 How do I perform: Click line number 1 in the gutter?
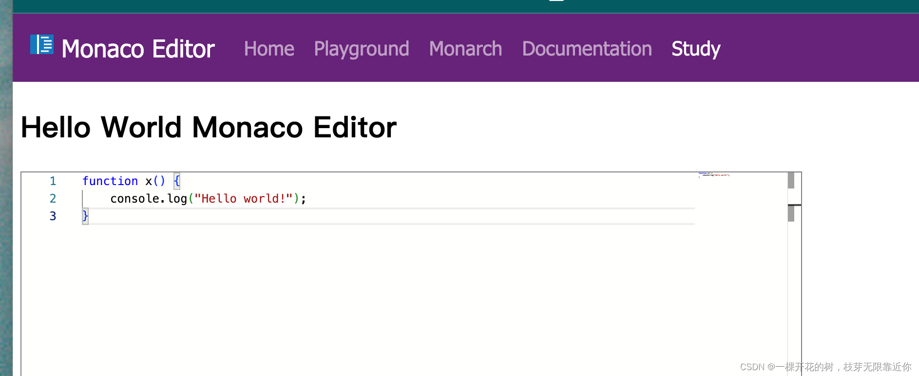click(x=53, y=181)
